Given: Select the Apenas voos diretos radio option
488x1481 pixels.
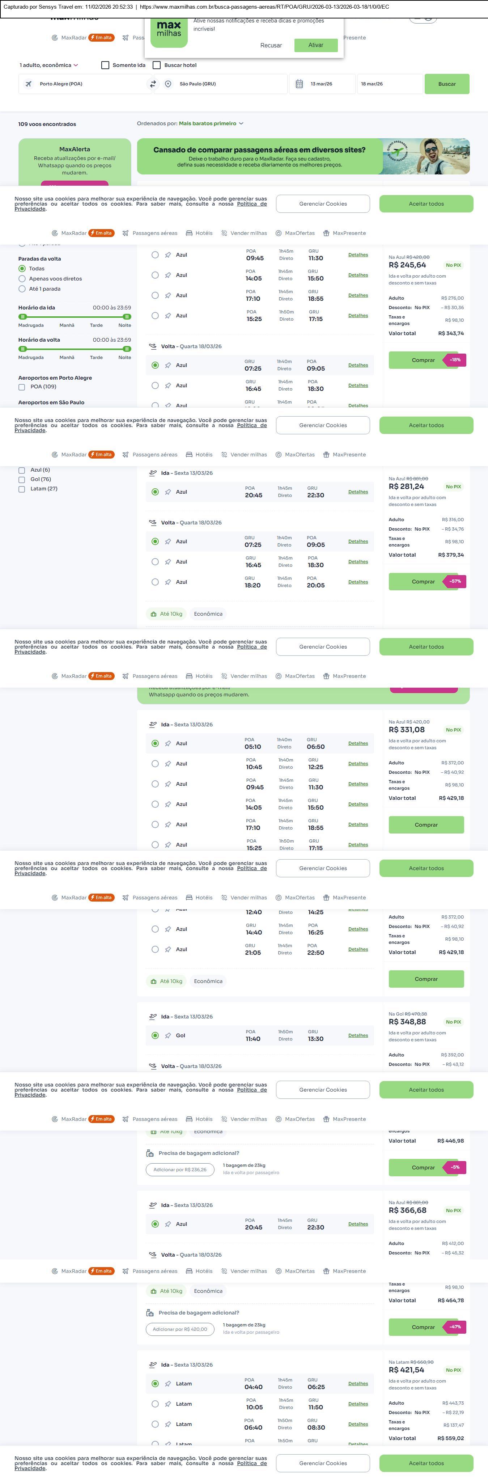Looking at the screenshot, I should (x=22, y=279).
